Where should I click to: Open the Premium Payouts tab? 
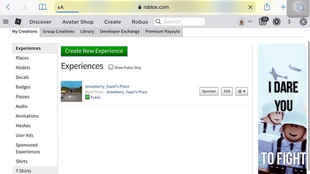pos(163,32)
